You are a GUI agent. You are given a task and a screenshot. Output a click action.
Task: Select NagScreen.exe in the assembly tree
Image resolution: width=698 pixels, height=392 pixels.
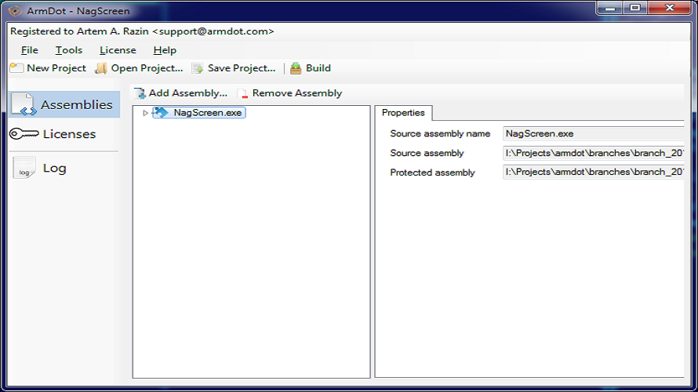208,113
